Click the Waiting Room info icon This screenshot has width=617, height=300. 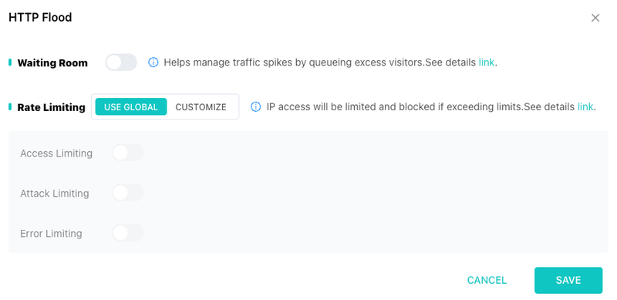tap(153, 62)
